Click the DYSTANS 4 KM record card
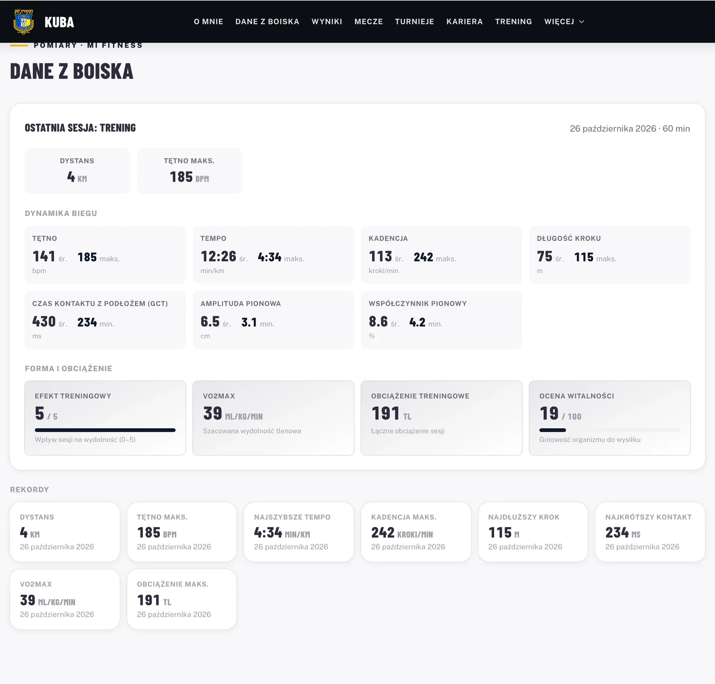Screen dimensions: 715x684 pyautogui.click(x=65, y=532)
